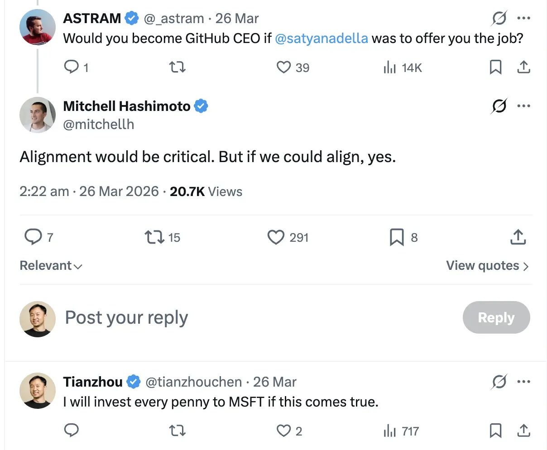
Task: Open Grok actions on Tianzhou's tweet
Action: click(499, 382)
